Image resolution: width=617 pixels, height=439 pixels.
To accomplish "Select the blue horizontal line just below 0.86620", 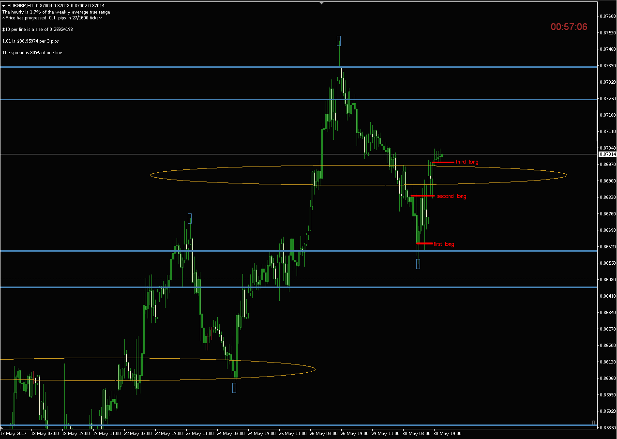I will pos(299,251).
